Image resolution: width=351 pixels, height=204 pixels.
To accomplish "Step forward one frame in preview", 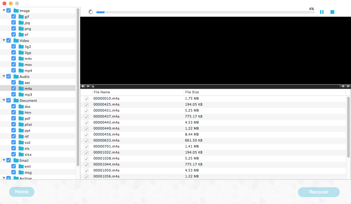I will 348,86.
